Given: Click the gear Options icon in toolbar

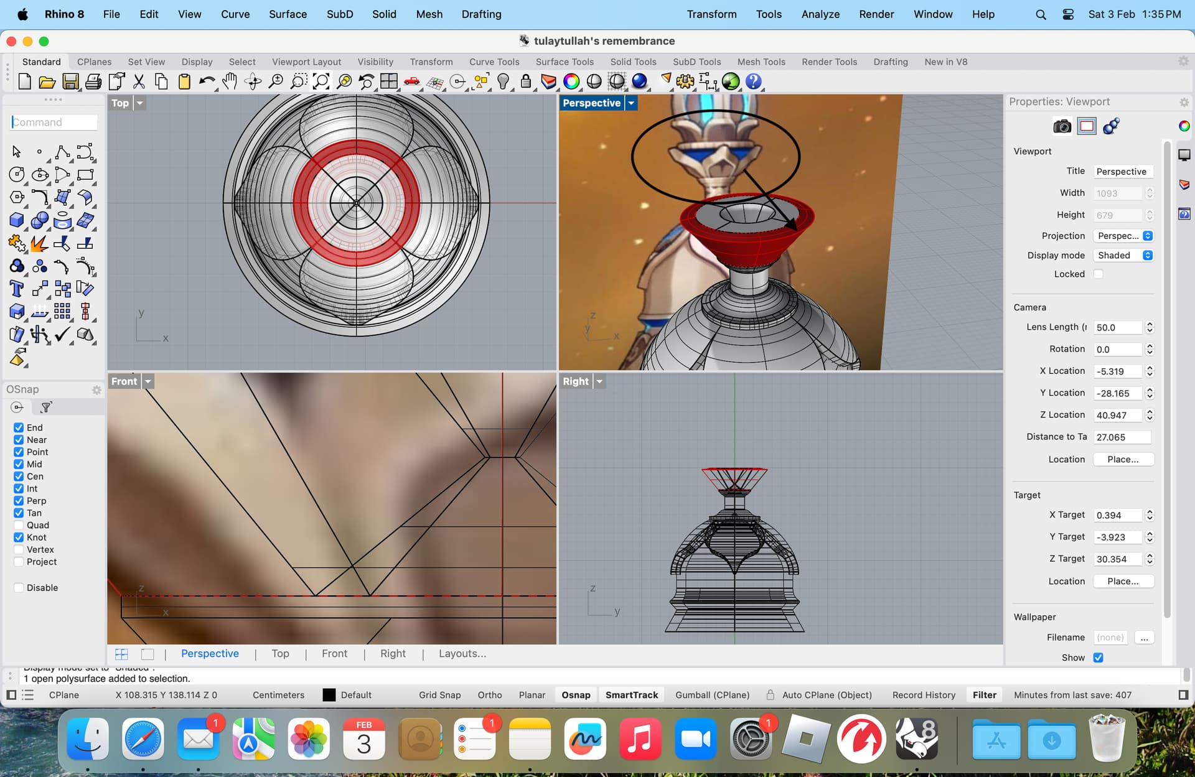Looking at the screenshot, I should (685, 81).
